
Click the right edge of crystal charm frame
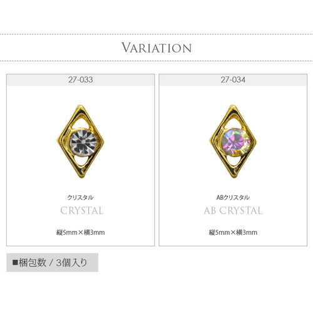pyautogui.click(x=102, y=142)
